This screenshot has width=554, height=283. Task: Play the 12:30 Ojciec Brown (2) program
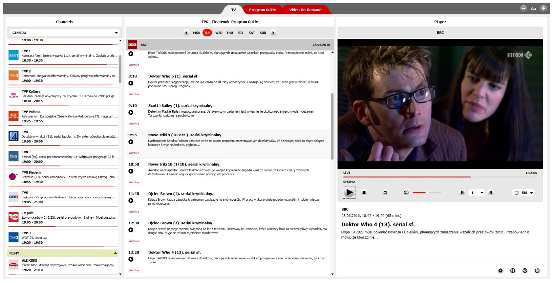click(x=131, y=230)
